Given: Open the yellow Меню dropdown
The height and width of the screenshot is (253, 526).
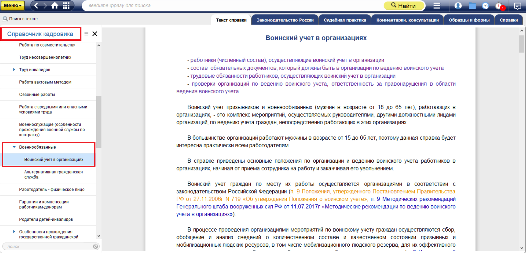Looking at the screenshot, I should [12, 6].
